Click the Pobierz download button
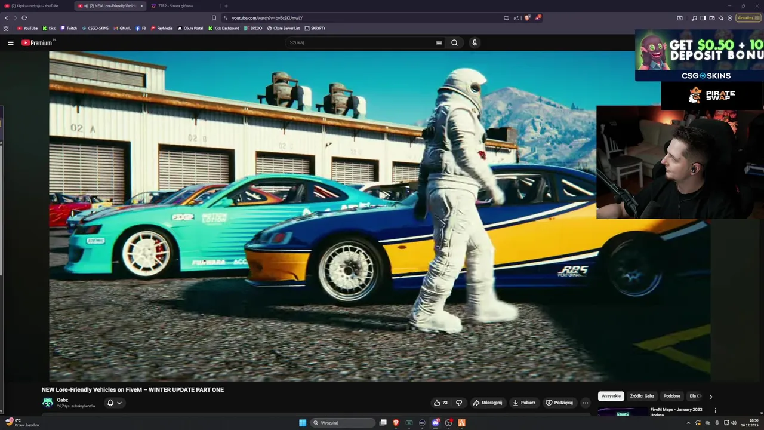The width and height of the screenshot is (764, 430). click(x=524, y=403)
